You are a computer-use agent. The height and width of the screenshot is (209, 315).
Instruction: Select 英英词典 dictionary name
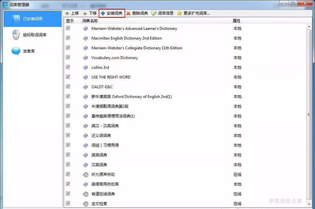click(99, 155)
